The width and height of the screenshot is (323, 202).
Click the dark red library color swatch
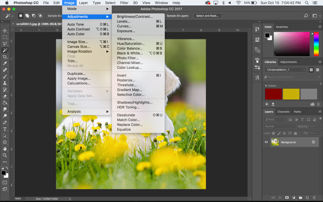point(273,94)
